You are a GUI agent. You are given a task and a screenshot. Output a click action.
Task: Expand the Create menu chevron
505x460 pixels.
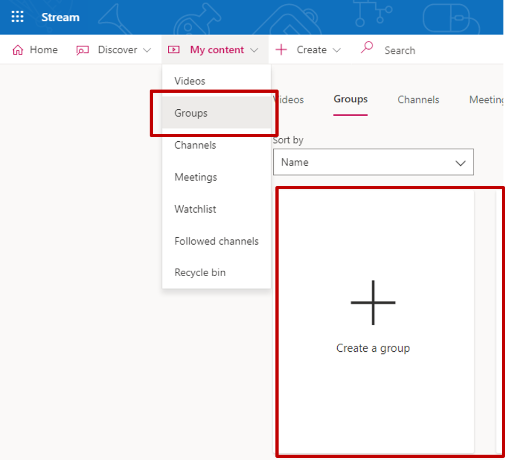point(337,50)
